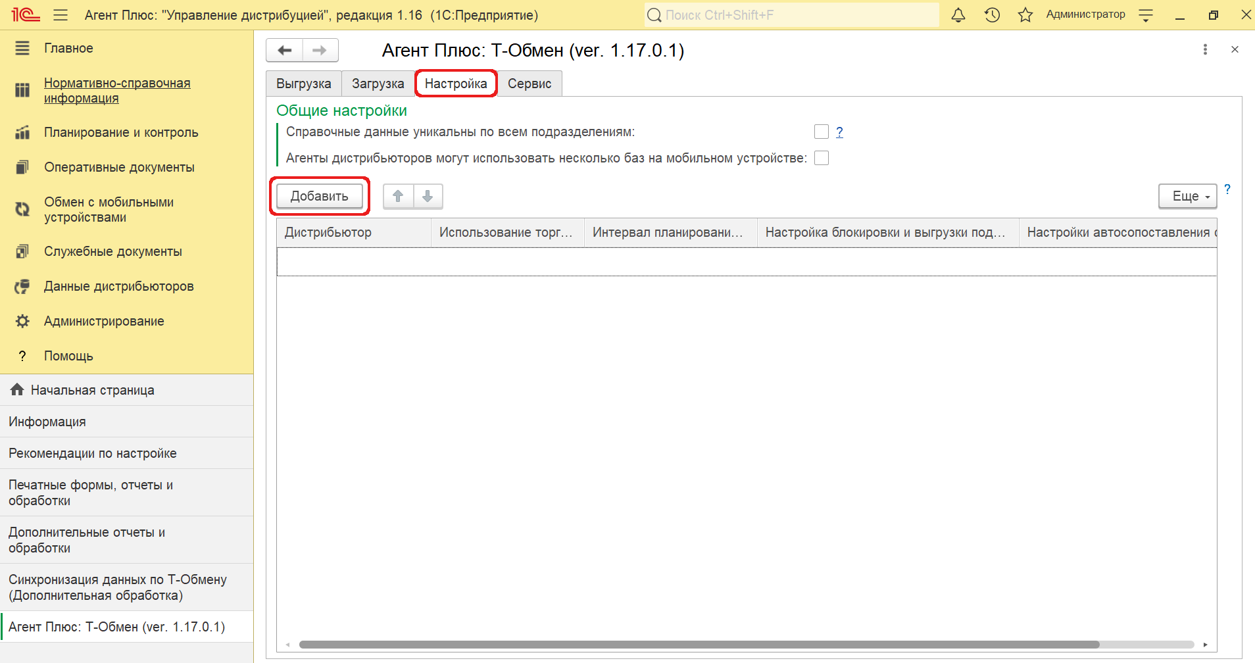Click Обмен с мобильными устройствами sync icon
The height and width of the screenshot is (663, 1255).
pyautogui.click(x=22, y=209)
